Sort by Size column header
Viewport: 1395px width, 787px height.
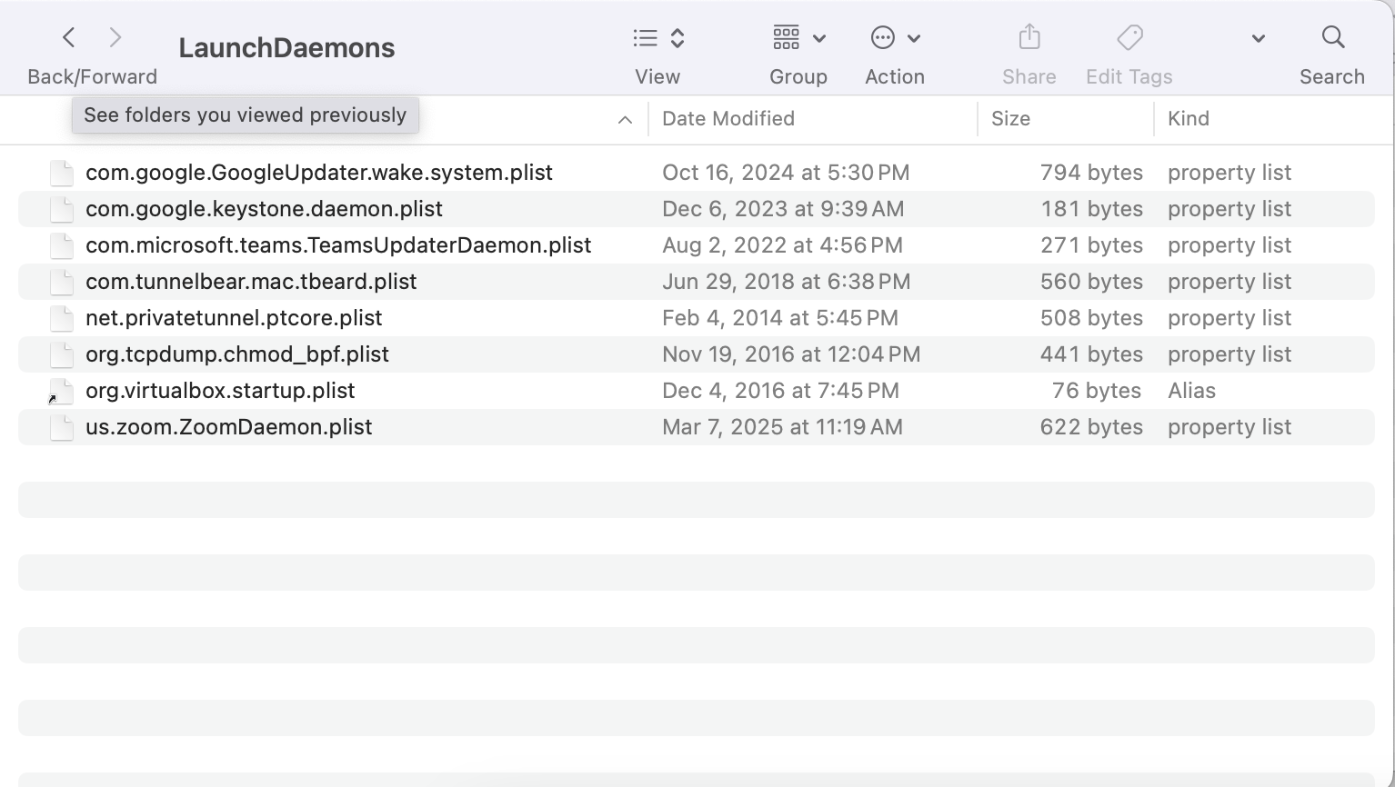coord(1010,119)
